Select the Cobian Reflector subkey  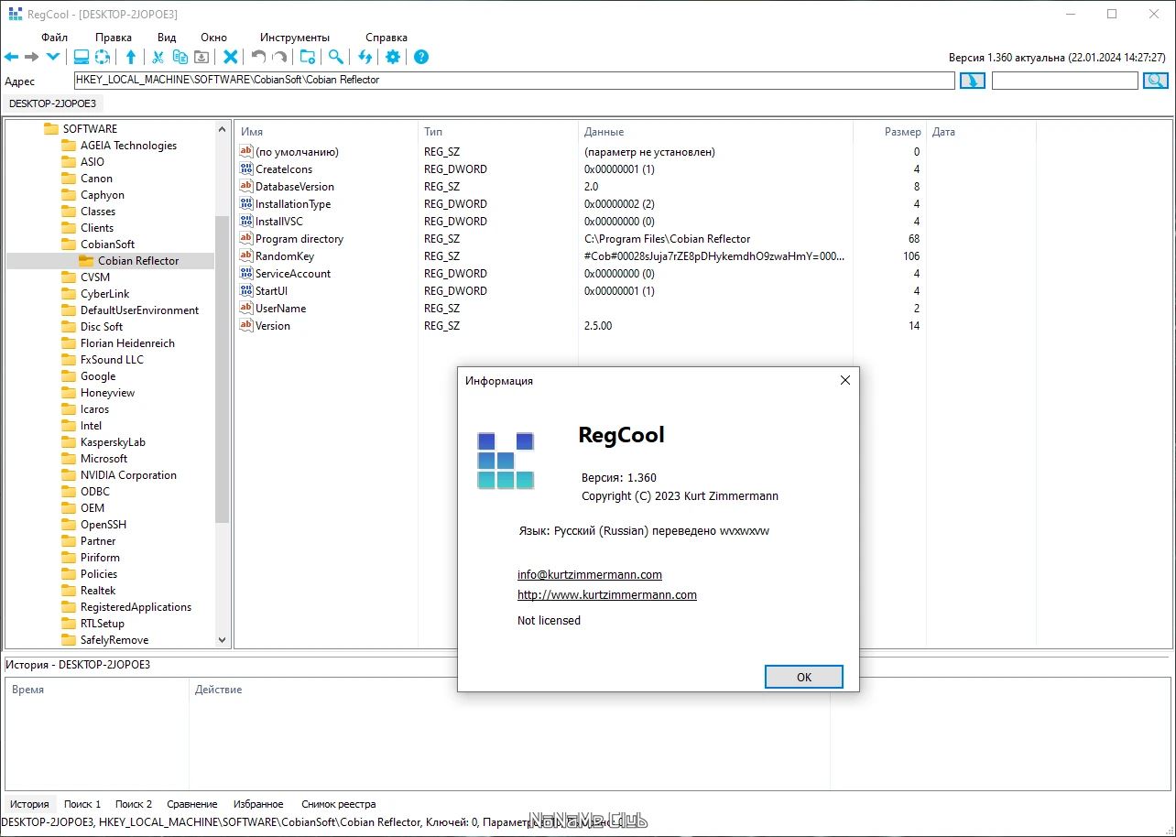(138, 261)
